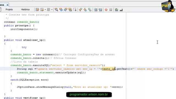Toggle Highlight Search icon
Image resolution: width=176 pixels, height=99 pixels.
[x=70, y=10]
